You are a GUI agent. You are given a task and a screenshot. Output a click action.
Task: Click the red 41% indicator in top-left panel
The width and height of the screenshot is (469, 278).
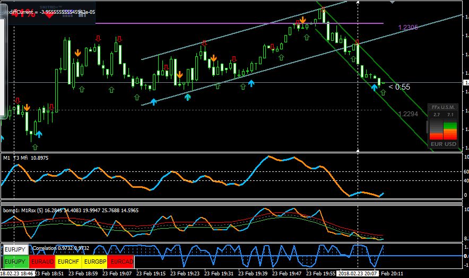pos(23,13)
